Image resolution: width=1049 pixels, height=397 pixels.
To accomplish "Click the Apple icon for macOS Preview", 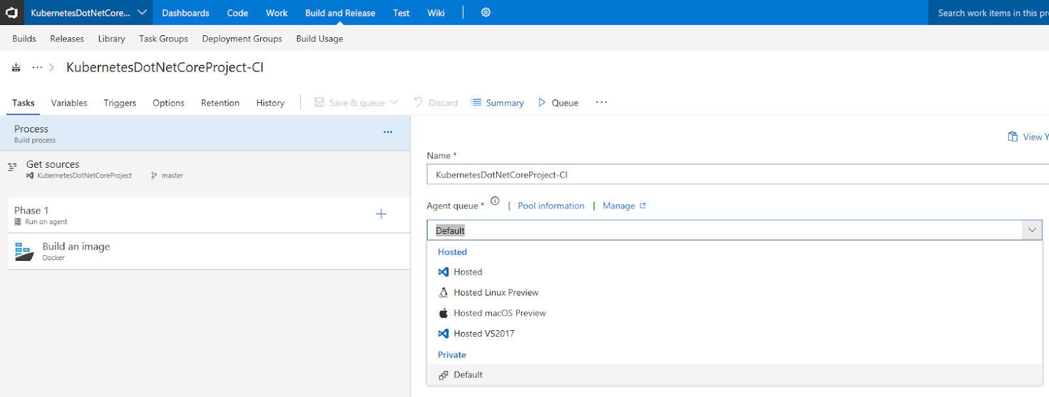I will pos(443,313).
